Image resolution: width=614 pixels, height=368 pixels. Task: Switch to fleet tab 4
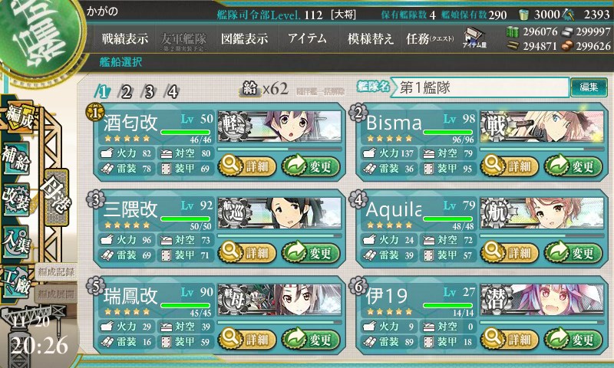(x=172, y=92)
